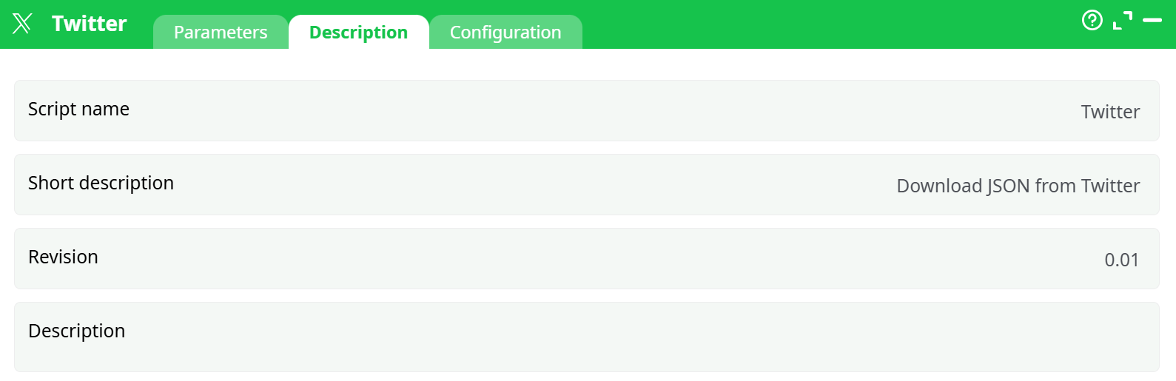Click empty green header area right of Configuration

814,24
